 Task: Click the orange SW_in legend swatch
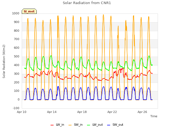pos(70,125)
